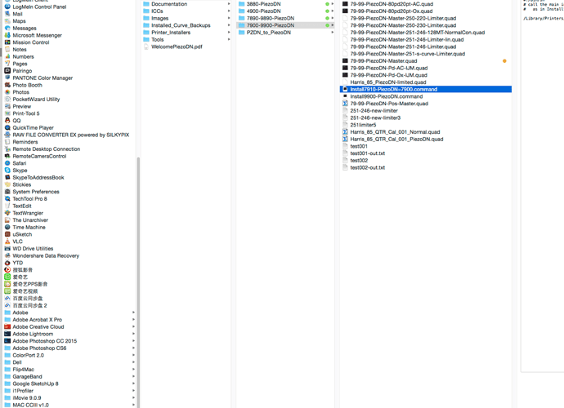Expand the Printer_Installers folder arrow
Screen dimensions: 564x408
click(x=229, y=33)
